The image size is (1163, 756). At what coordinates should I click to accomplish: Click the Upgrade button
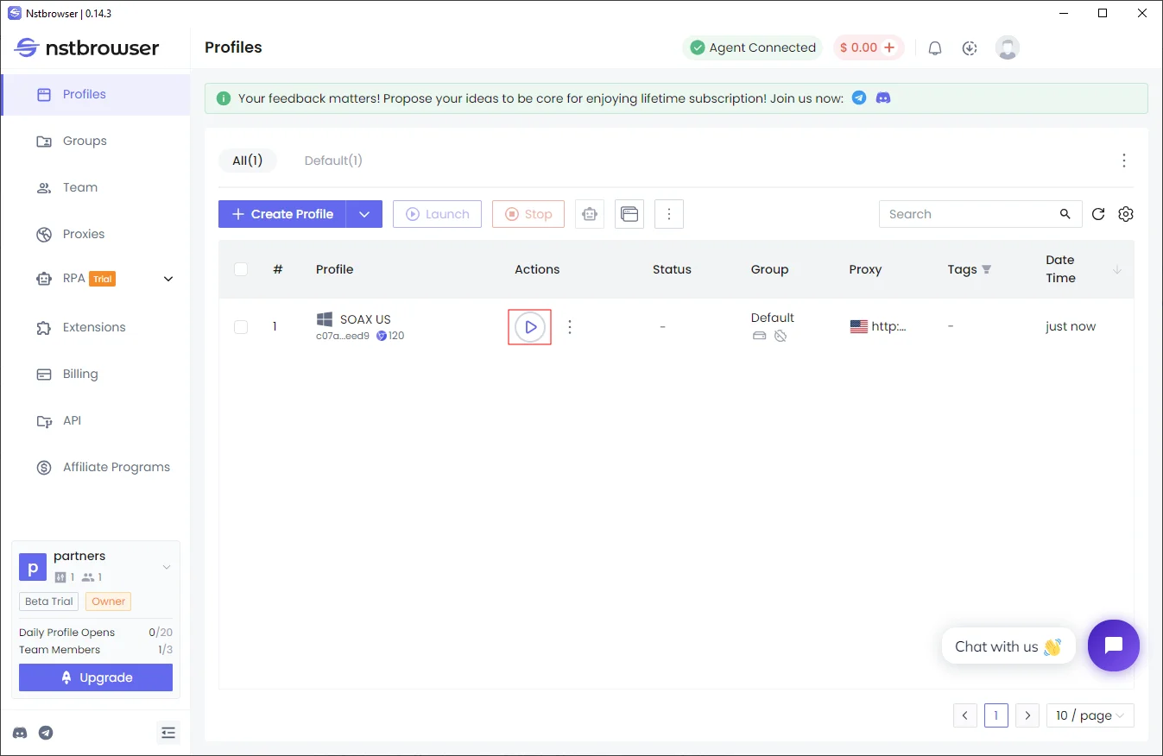[96, 677]
